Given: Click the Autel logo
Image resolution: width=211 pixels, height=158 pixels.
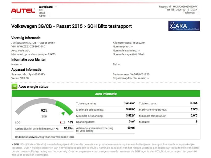Looking at the screenshot, I should click(x=23, y=10).
